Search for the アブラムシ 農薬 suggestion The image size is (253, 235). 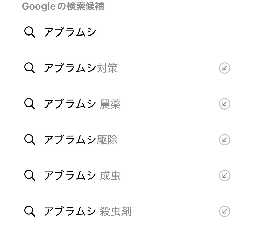click(x=82, y=104)
